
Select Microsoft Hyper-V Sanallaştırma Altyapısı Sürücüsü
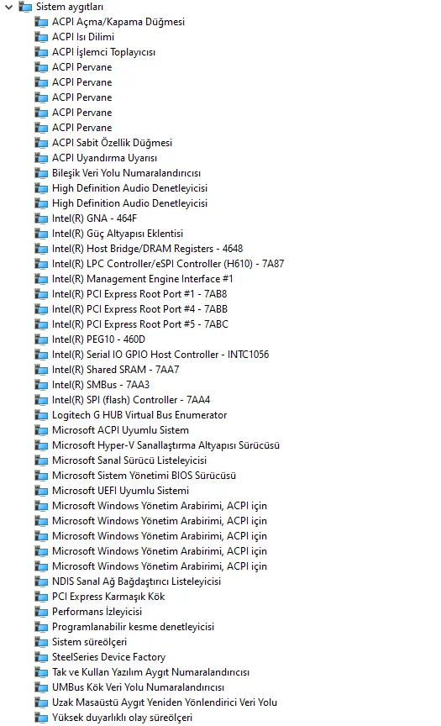coord(166,445)
